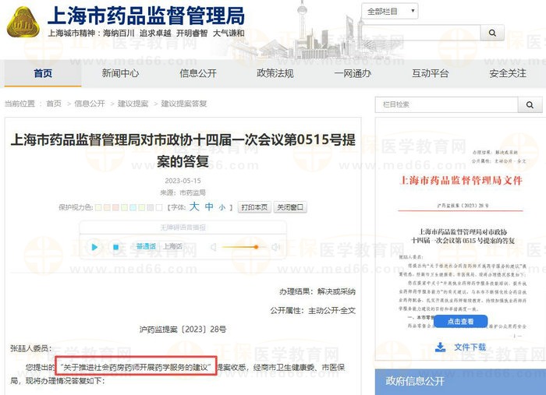Viewport: 546px width, 395px height.
Task: Open the 政策法规 navigation menu
Action: pyautogui.click(x=275, y=73)
